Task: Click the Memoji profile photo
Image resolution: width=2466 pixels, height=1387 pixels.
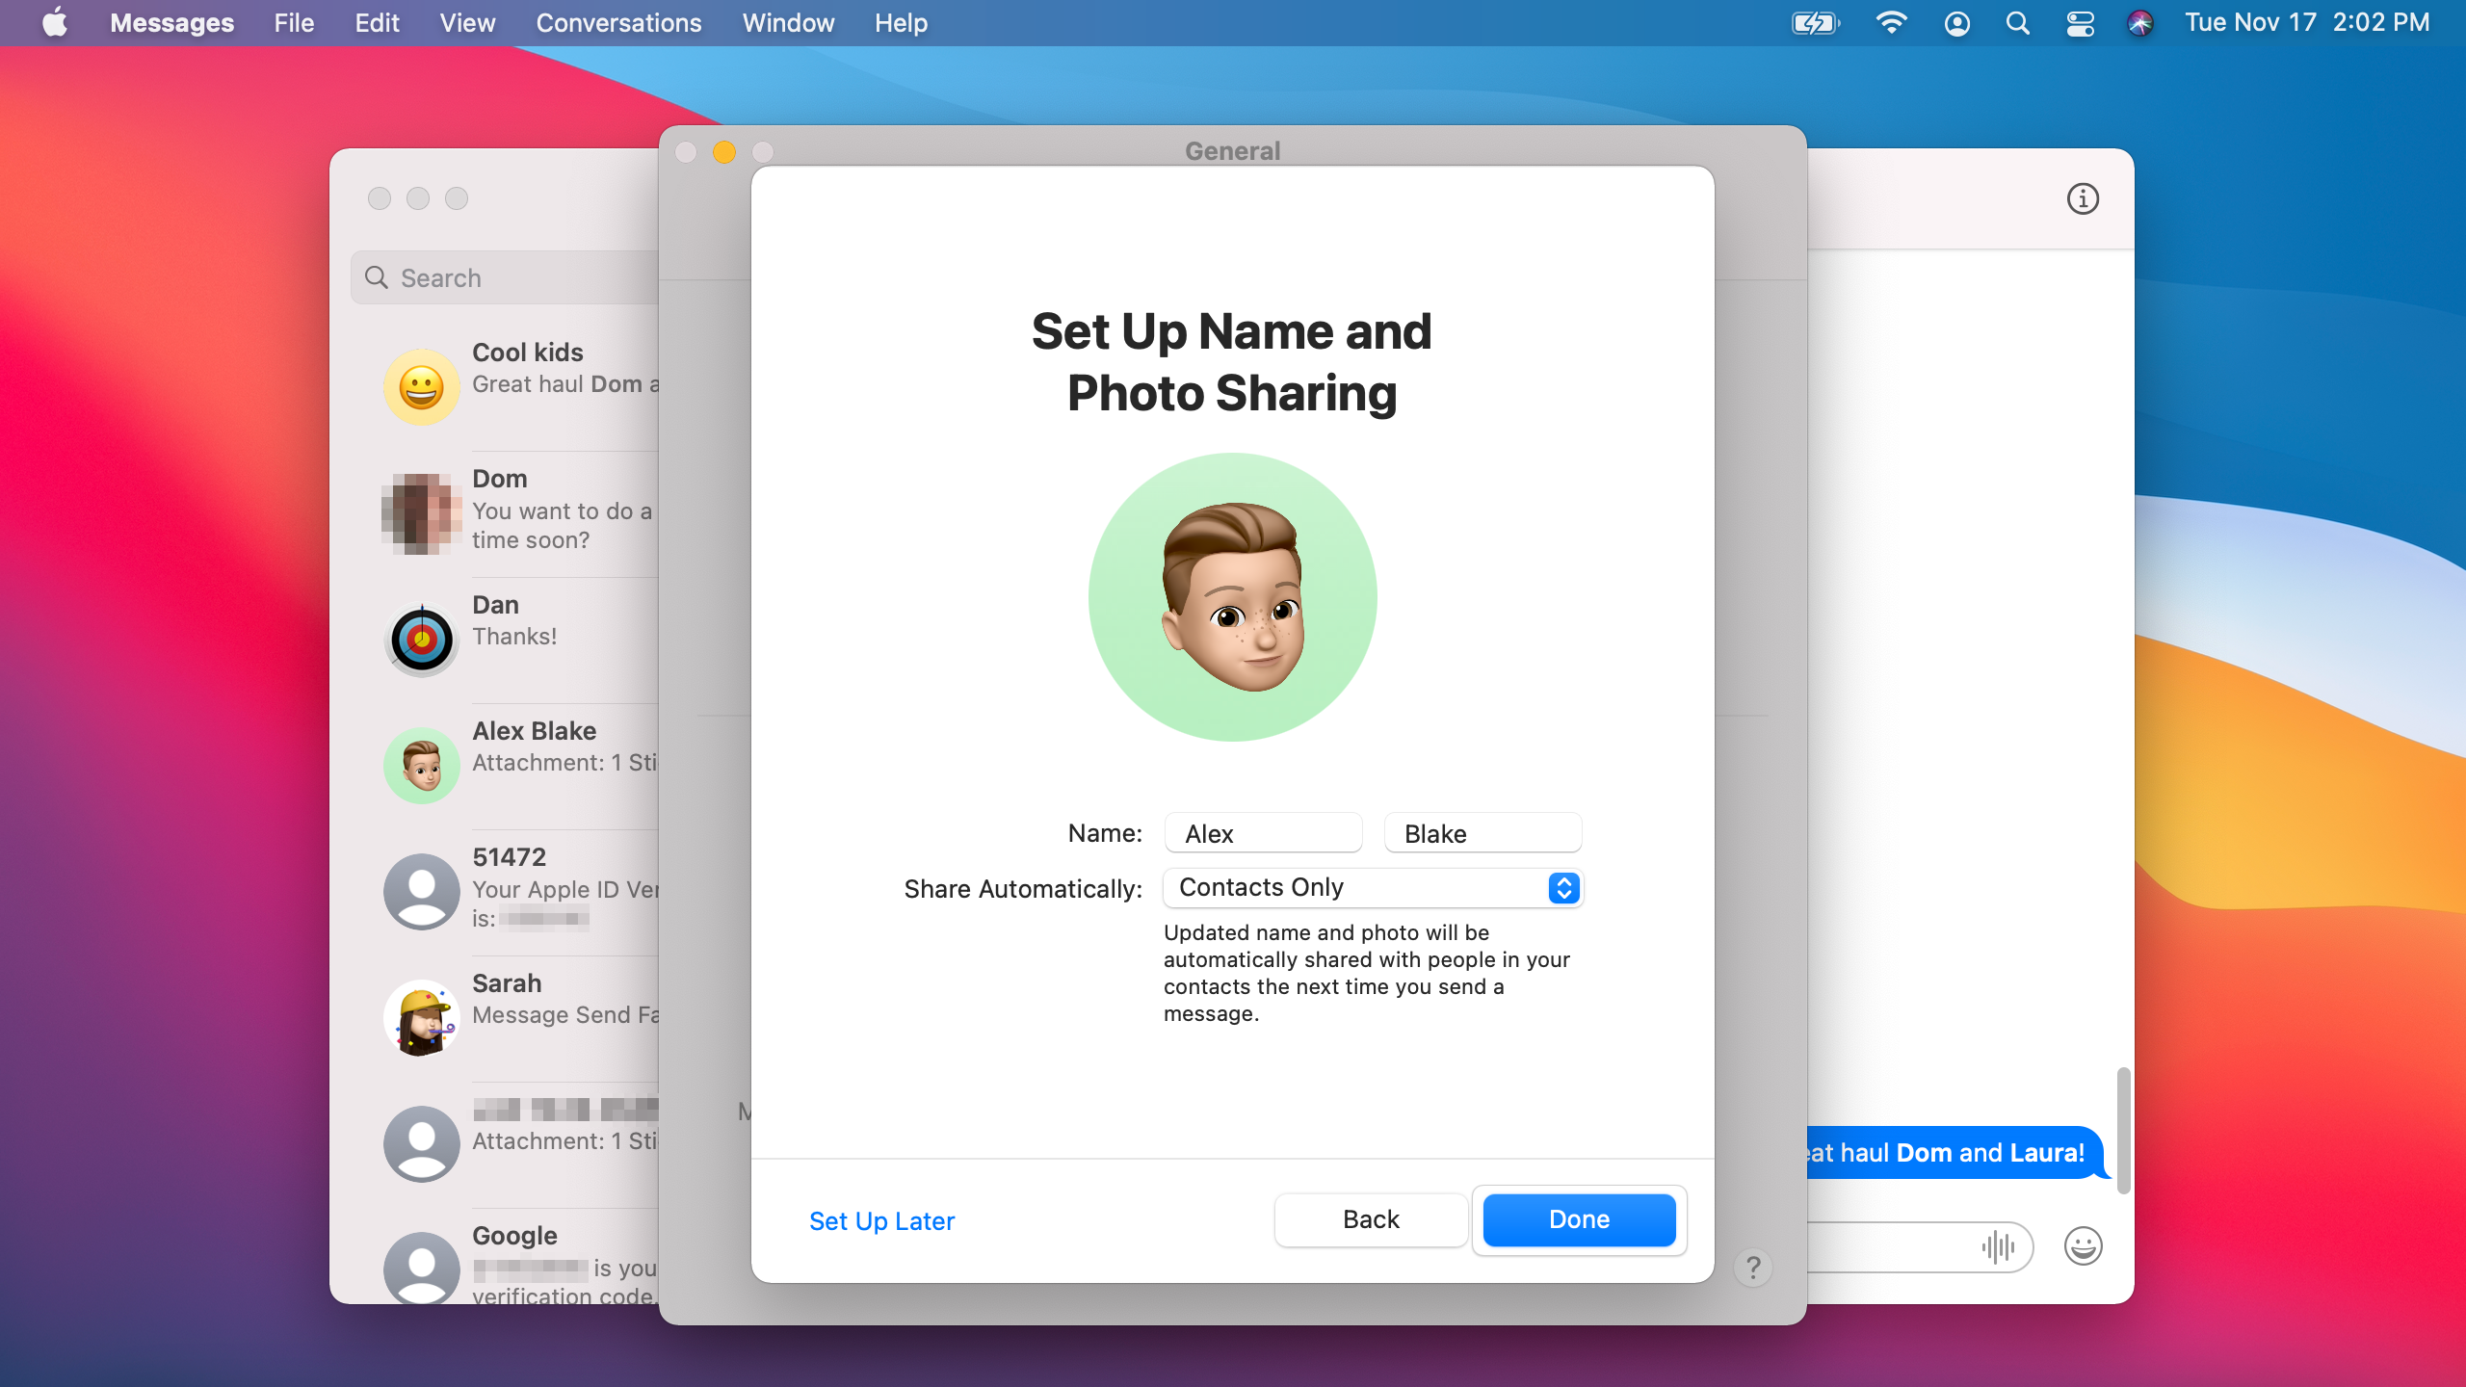Action: pos(1232,597)
